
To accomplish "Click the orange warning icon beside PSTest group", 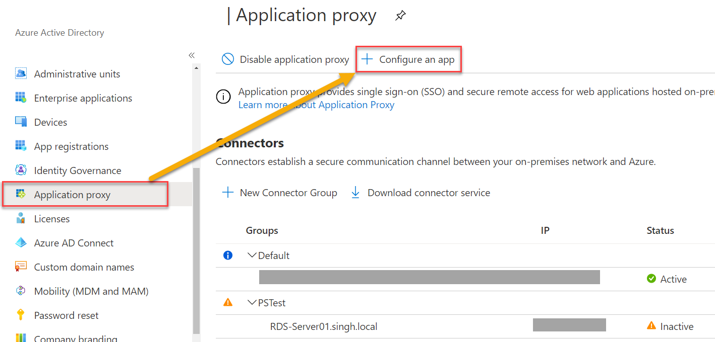I will click(x=228, y=303).
